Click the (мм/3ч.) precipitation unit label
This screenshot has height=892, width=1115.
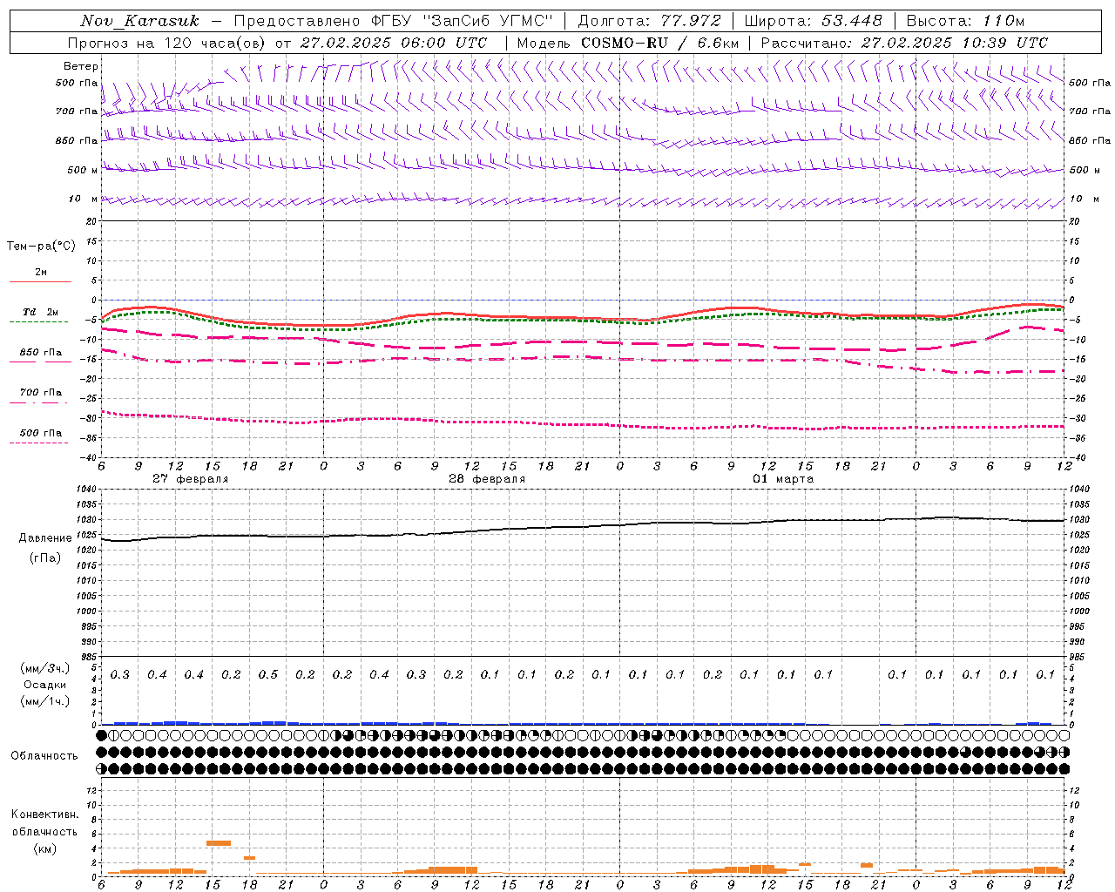point(45,668)
